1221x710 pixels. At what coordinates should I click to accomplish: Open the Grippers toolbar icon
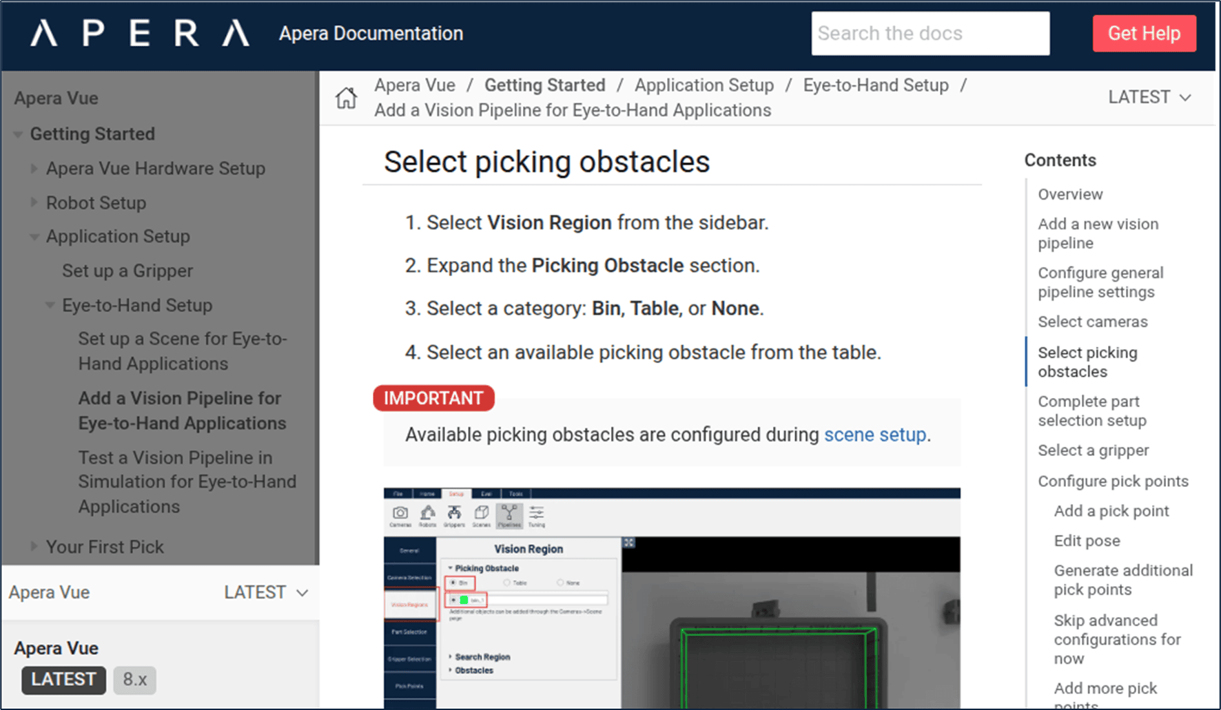454,514
